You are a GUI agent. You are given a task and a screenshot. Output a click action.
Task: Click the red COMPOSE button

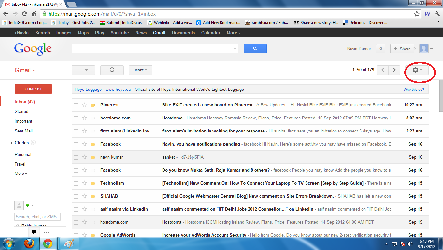coord(33,89)
